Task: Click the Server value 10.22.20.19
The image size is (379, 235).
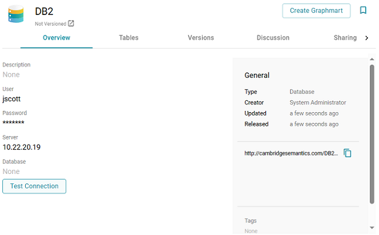Action: tap(22, 147)
